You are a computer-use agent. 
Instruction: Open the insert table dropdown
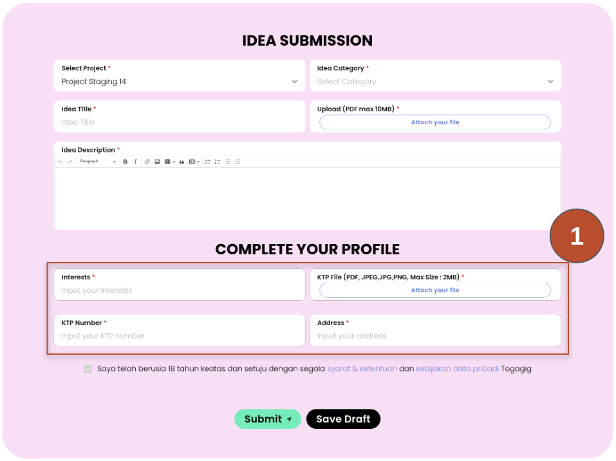click(x=169, y=162)
